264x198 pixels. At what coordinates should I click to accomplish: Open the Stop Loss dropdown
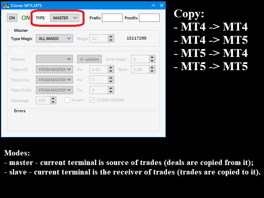point(54,80)
